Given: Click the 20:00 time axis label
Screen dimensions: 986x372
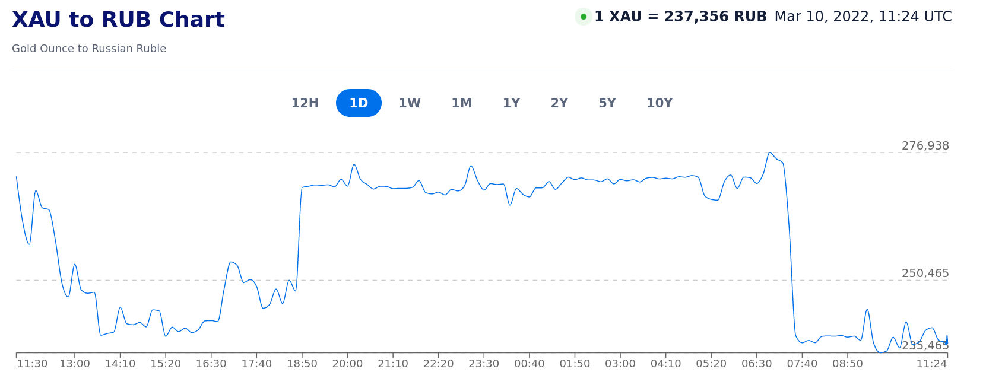Looking at the screenshot, I should [x=347, y=364].
